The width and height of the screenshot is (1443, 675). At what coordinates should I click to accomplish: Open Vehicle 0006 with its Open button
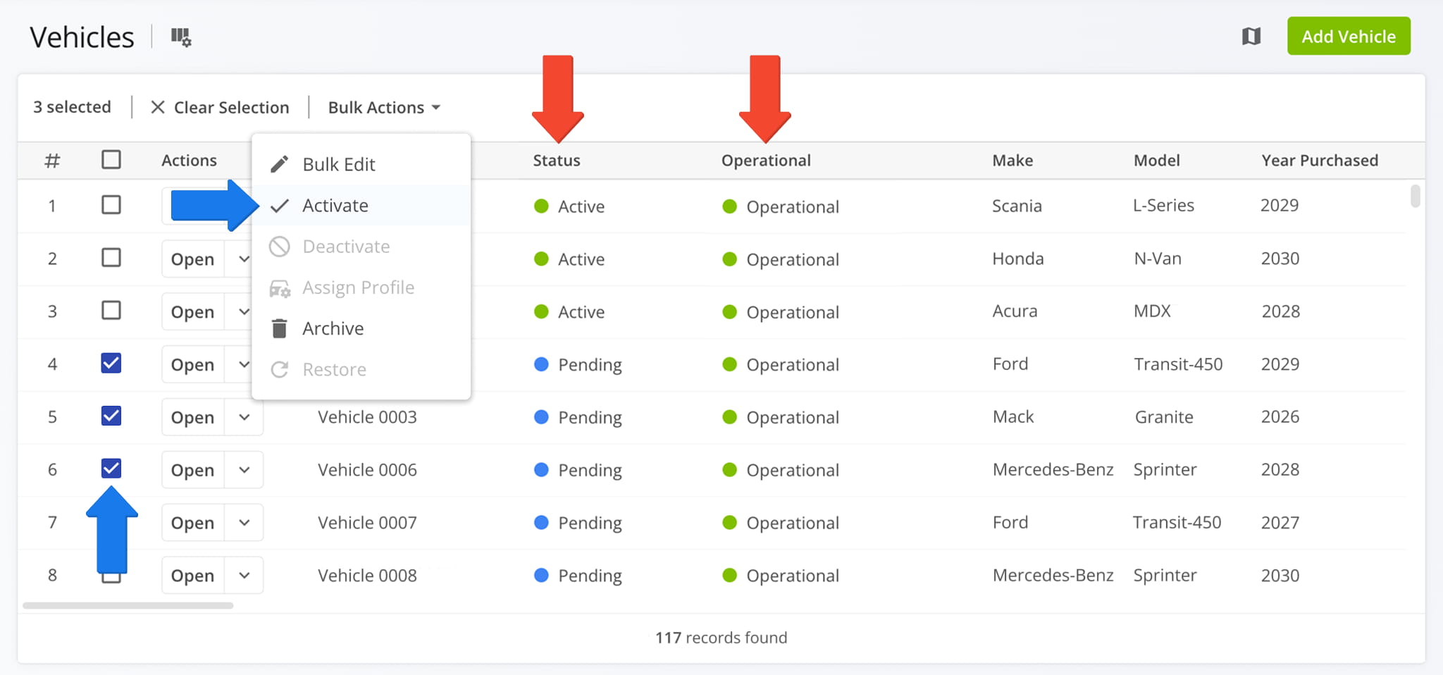click(x=192, y=470)
